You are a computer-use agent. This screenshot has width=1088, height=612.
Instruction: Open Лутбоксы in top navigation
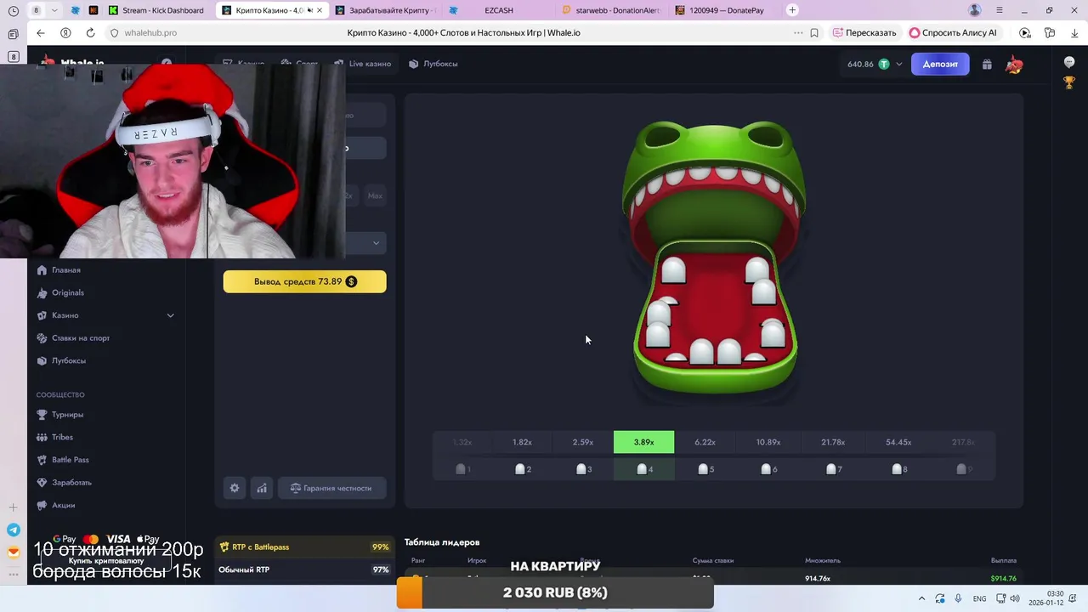tap(433, 64)
